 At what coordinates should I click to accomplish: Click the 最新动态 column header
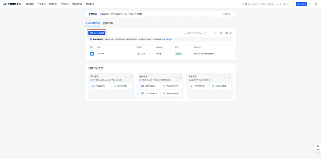pos(197,47)
